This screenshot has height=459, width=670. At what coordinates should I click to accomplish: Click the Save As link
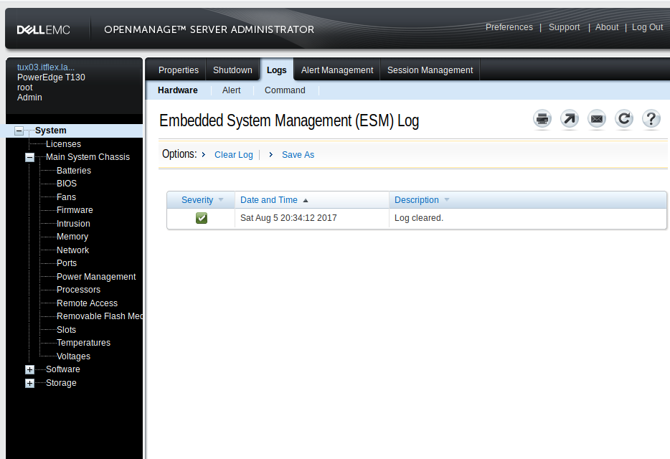[298, 155]
